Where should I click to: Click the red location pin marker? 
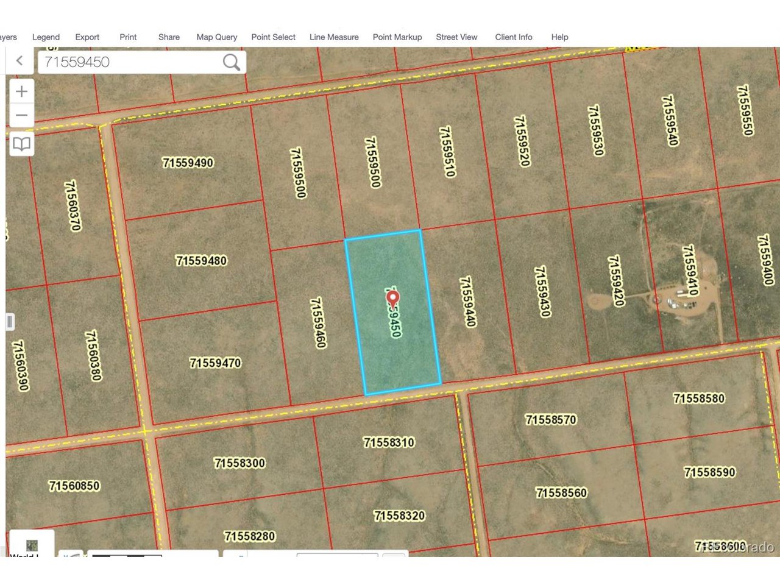393,299
